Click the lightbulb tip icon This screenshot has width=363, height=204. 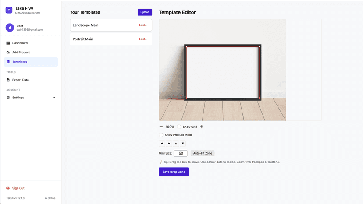pos(160,162)
